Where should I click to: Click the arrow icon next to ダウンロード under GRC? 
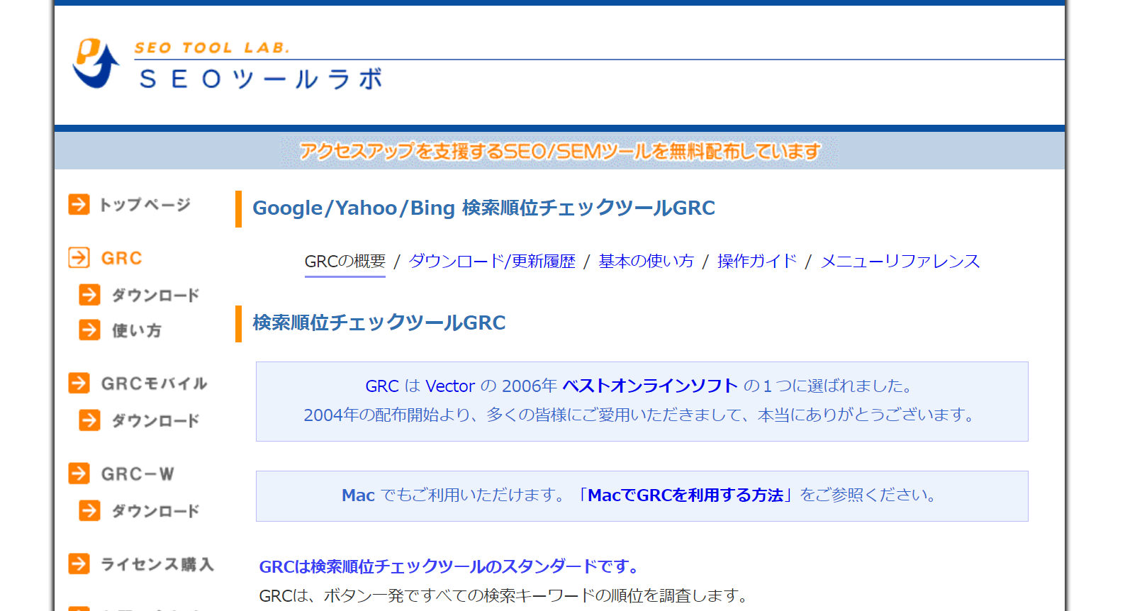(89, 294)
